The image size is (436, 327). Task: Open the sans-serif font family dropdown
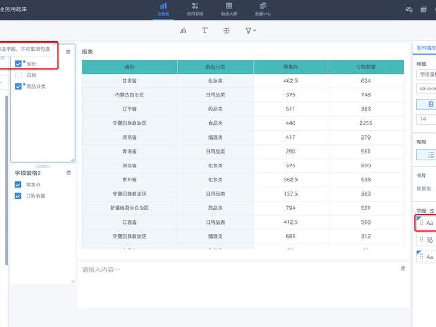[427, 88]
